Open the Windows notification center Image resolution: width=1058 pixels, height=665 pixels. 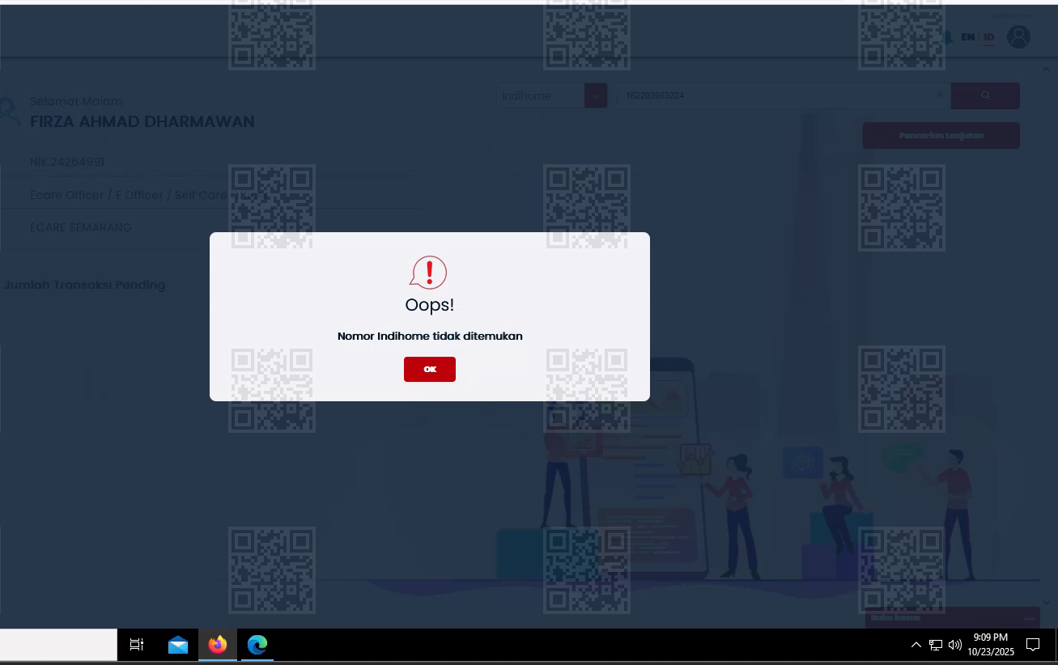click(x=1033, y=645)
